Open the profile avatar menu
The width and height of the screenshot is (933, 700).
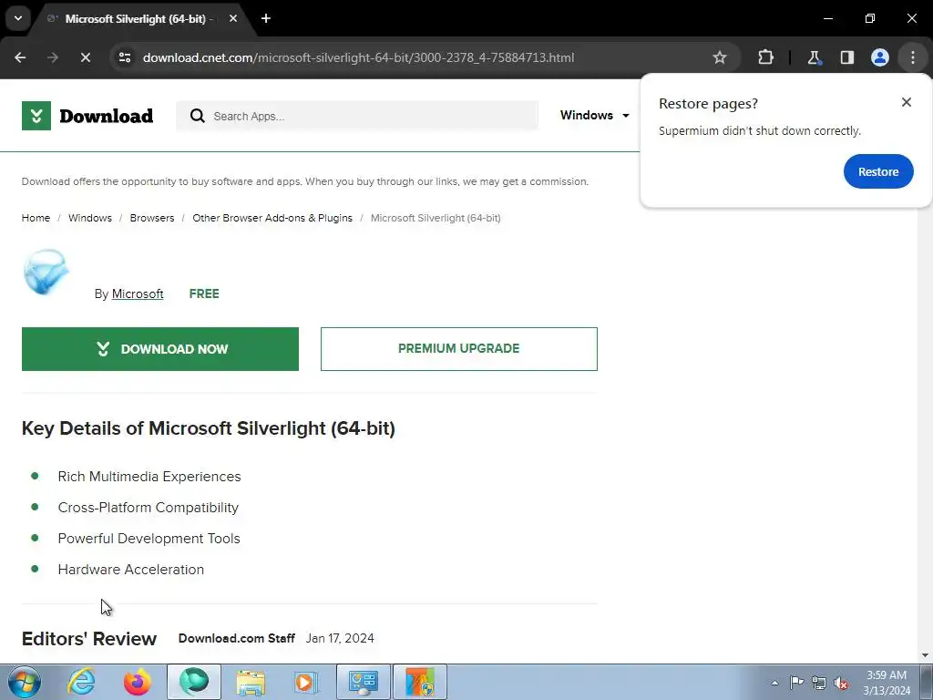880,57
